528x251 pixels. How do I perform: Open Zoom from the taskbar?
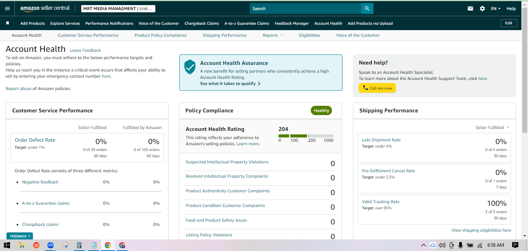coord(50,245)
